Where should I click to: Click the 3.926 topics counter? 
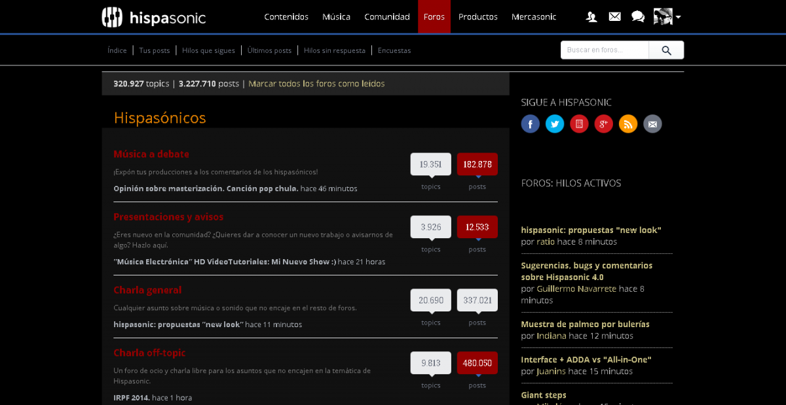tap(431, 227)
